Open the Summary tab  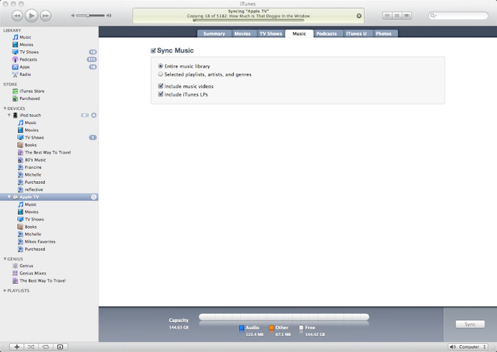pyautogui.click(x=214, y=34)
